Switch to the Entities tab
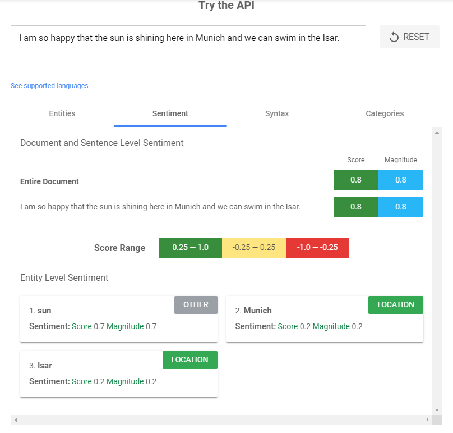 (x=62, y=113)
